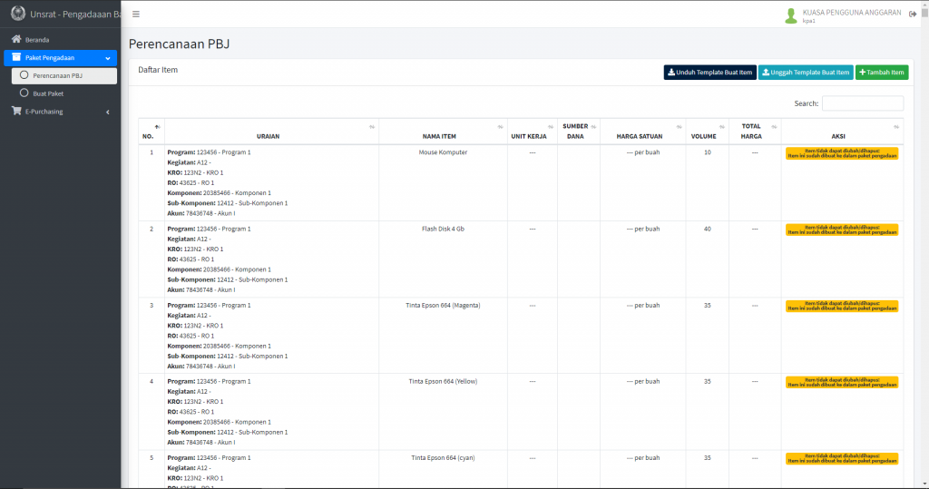Screen dimensions: 929x489
Task: Sort table by Volume column header
Action: (x=704, y=136)
